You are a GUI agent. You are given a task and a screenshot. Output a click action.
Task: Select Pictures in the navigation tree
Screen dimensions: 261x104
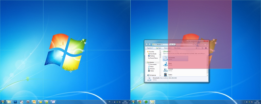151,69
